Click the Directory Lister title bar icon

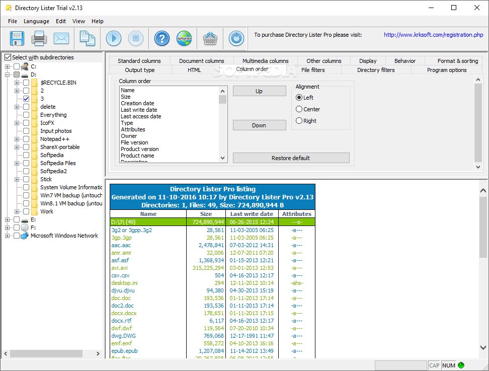point(9,8)
